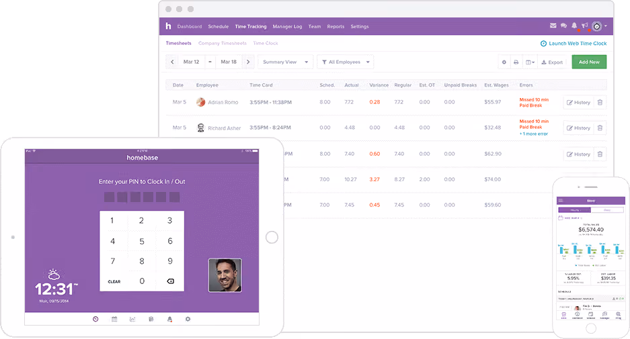630x339 pixels.
Task: Delete Richard Asher's timecard with trash icon
Action: coord(600,128)
